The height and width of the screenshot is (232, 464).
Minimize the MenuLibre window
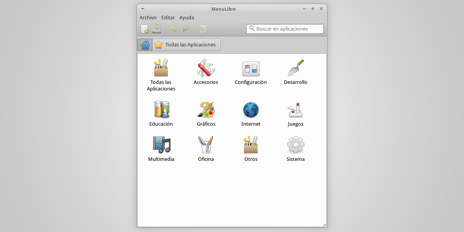coord(304,9)
